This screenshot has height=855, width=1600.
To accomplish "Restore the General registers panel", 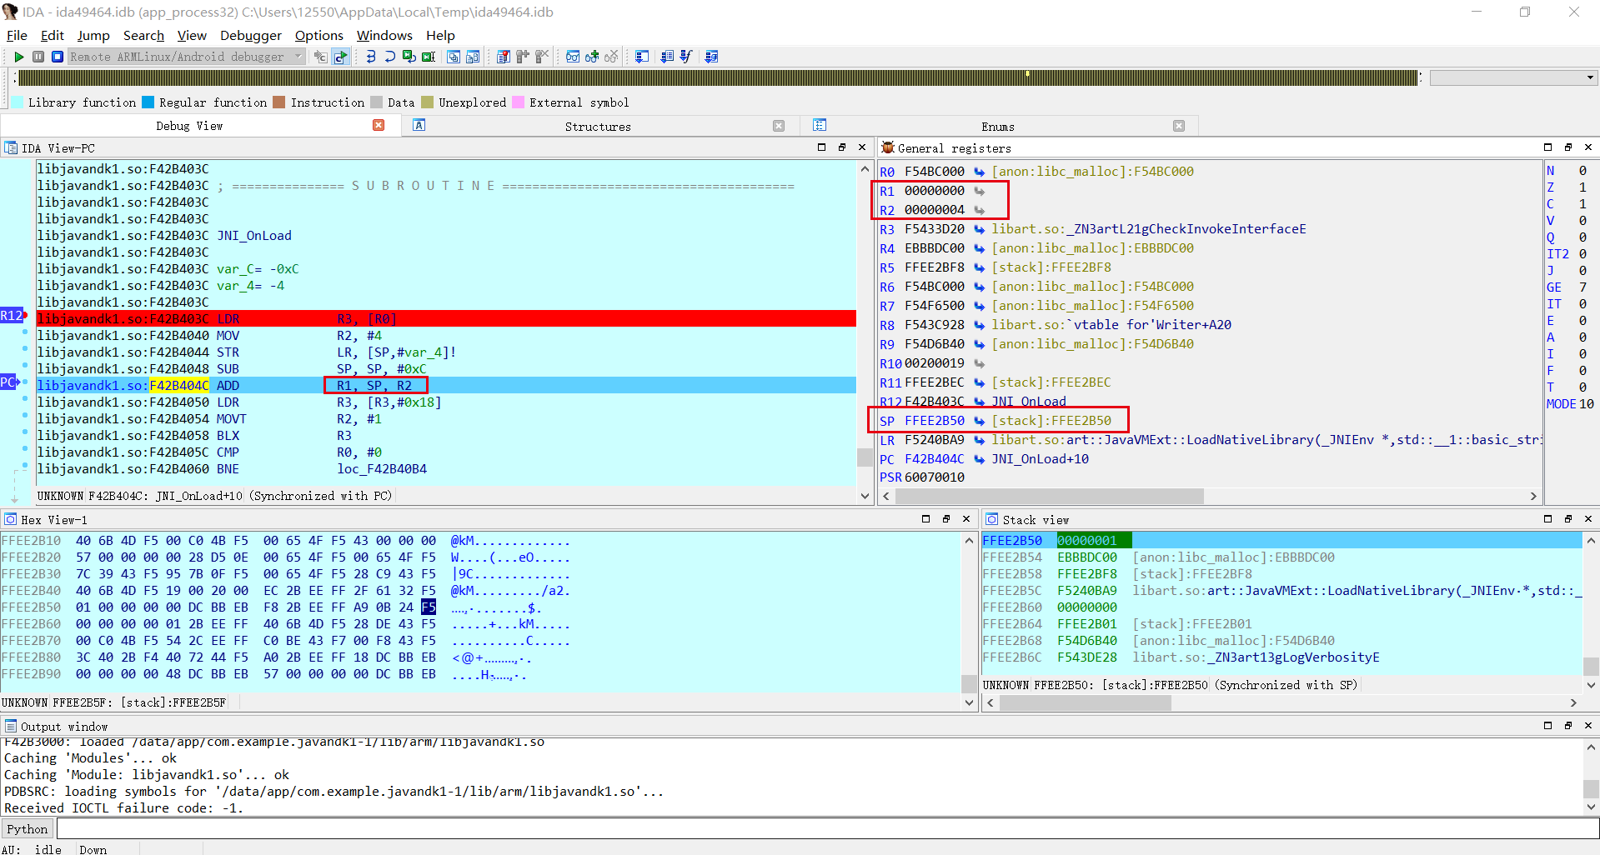I will (1568, 147).
